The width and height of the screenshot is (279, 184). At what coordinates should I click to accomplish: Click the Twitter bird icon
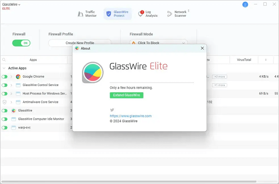click(x=112, y=110)
